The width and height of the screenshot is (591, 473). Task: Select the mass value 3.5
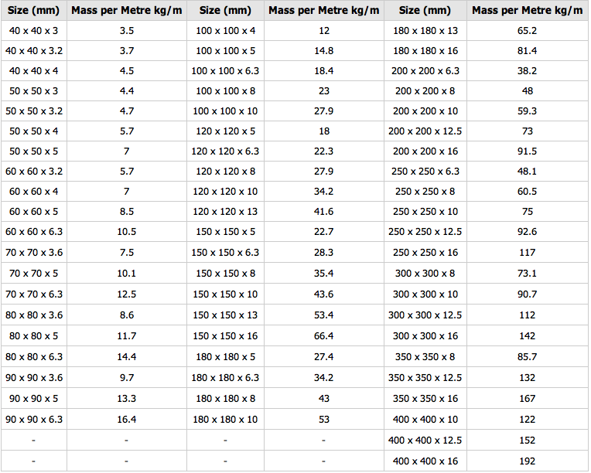coord(126,31)
